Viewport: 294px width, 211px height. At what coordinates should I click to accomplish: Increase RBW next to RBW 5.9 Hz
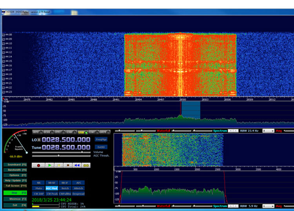click(236, 206)
